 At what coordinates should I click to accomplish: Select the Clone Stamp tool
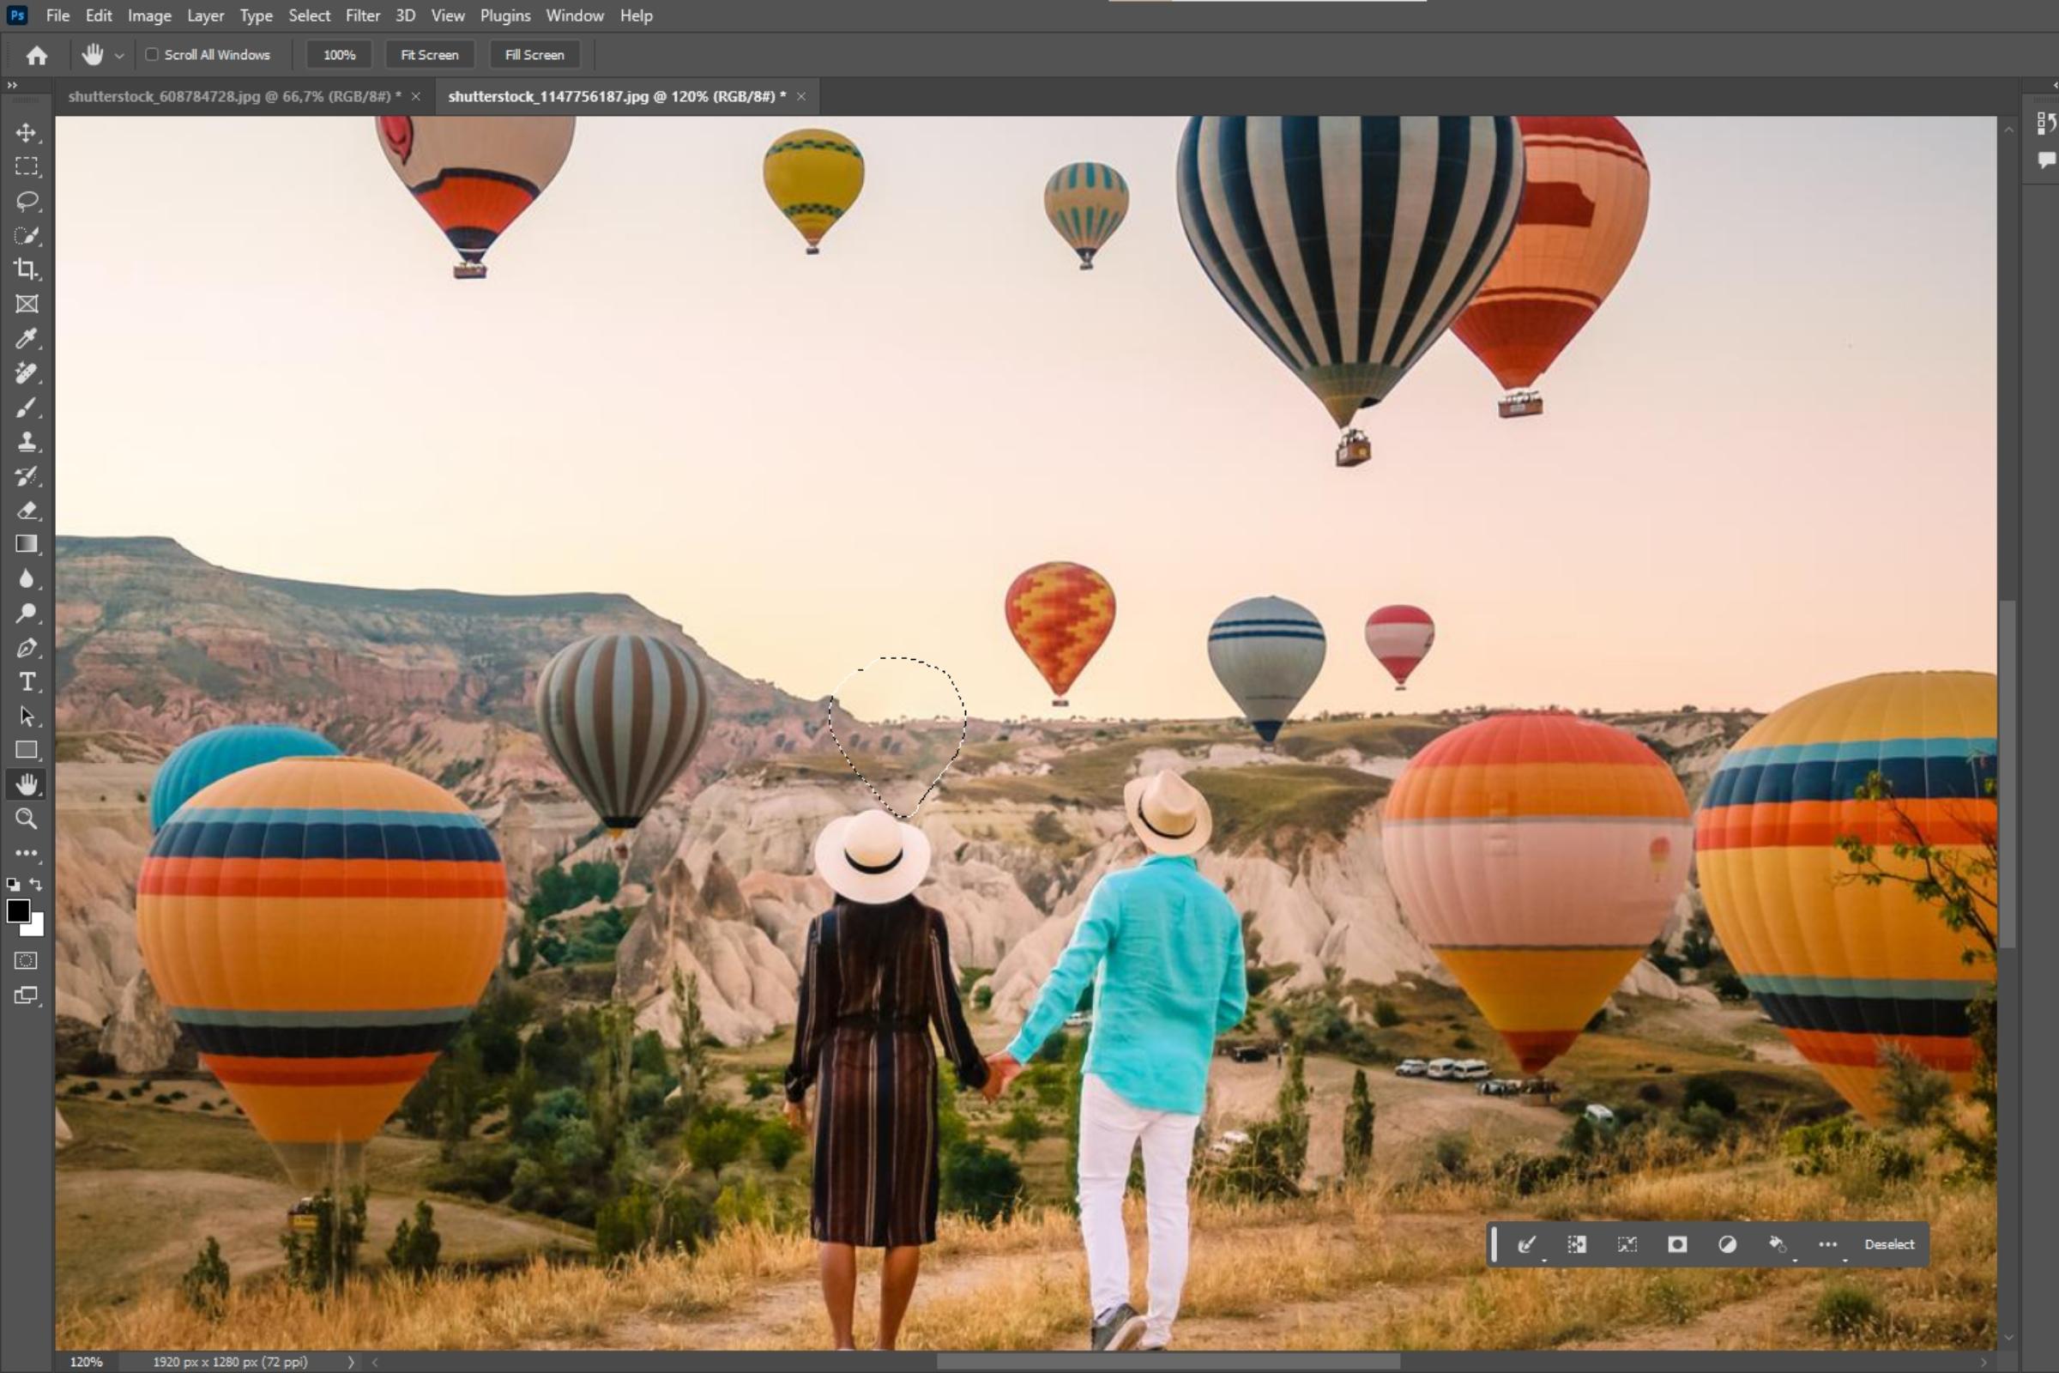pyautogui.click(x=27, y=441)
